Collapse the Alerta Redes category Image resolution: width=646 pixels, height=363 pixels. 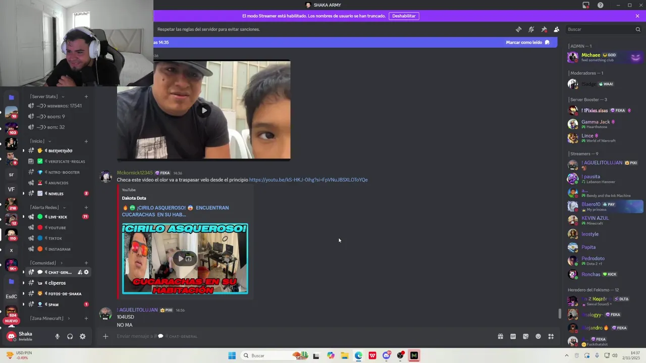point(48,207)
